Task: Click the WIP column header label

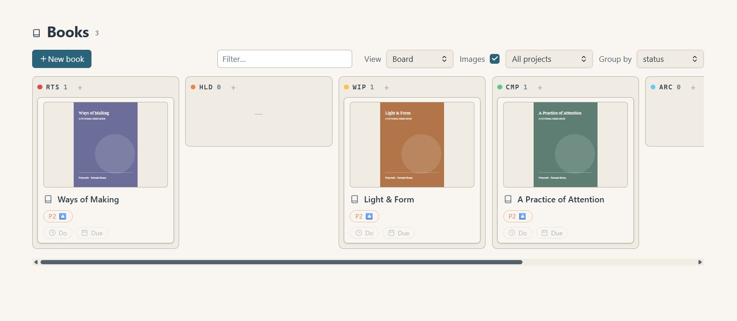Action: click(359, 87)
